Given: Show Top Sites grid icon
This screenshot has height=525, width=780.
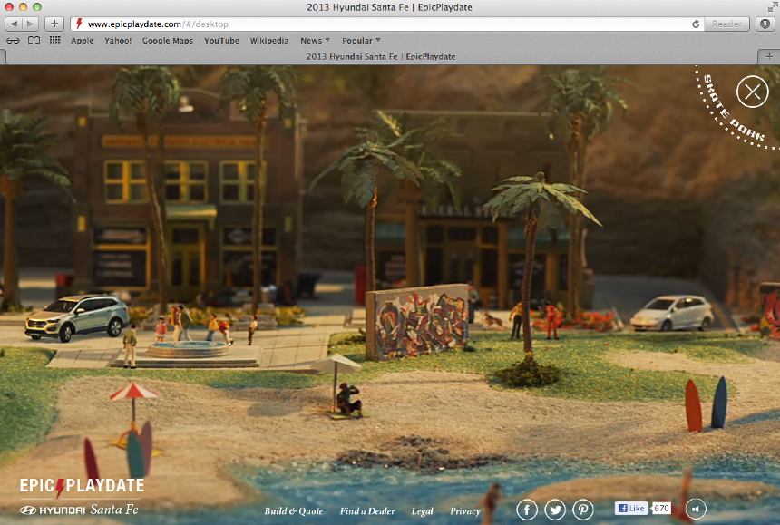Looking at the screenshot, I should point(54,40).
